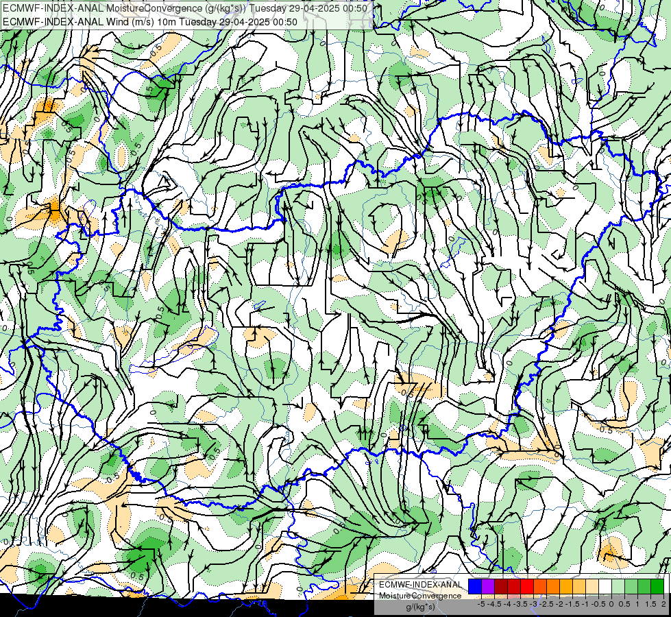Click the ECMWF-INDEX-ANAL label in the legend

(420, 585)
